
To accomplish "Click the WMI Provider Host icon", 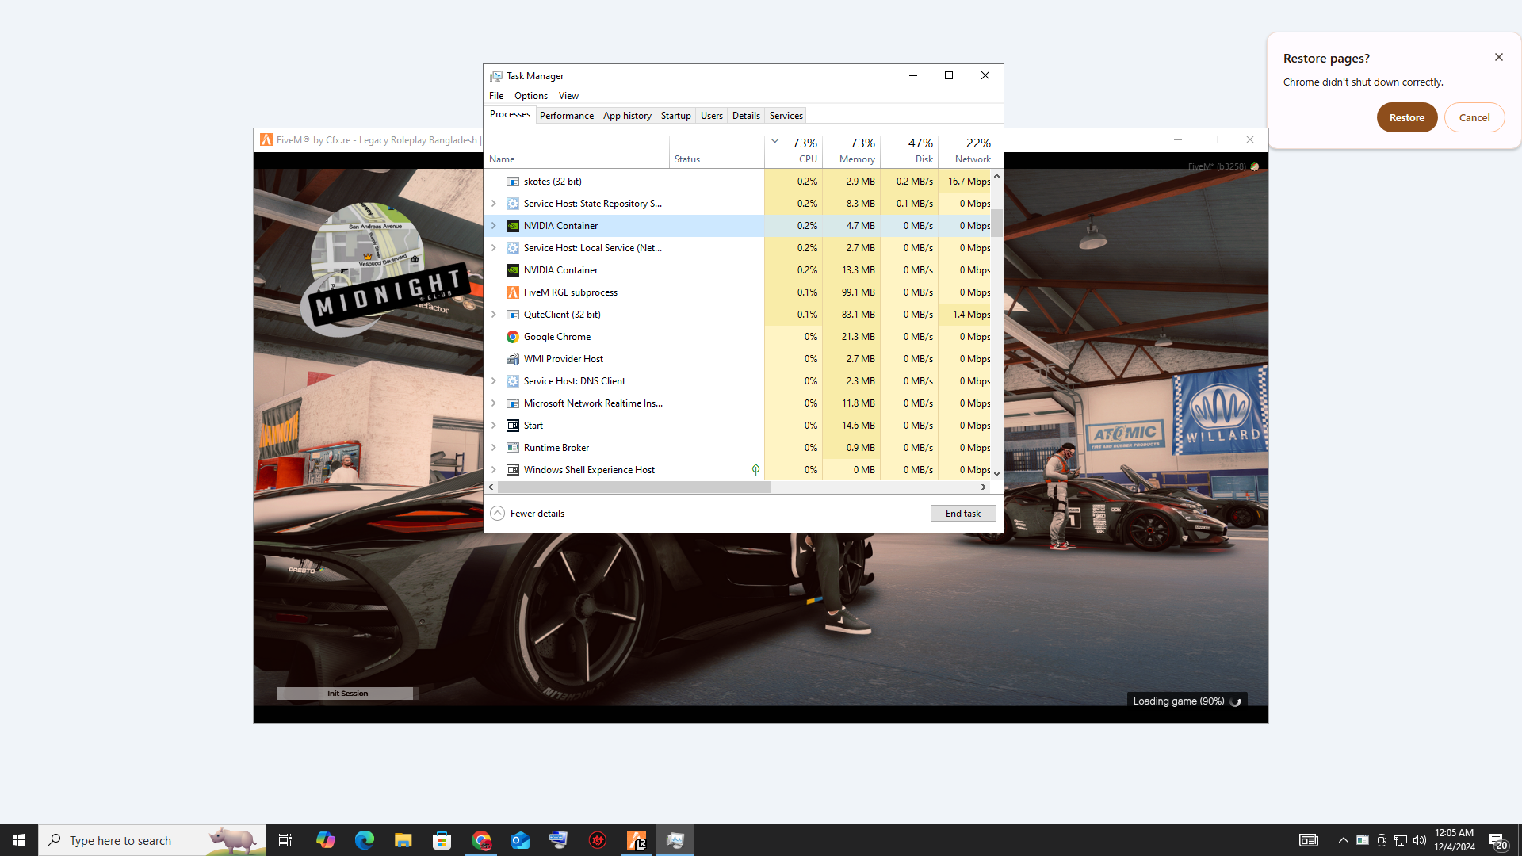I will click(513, 359).
